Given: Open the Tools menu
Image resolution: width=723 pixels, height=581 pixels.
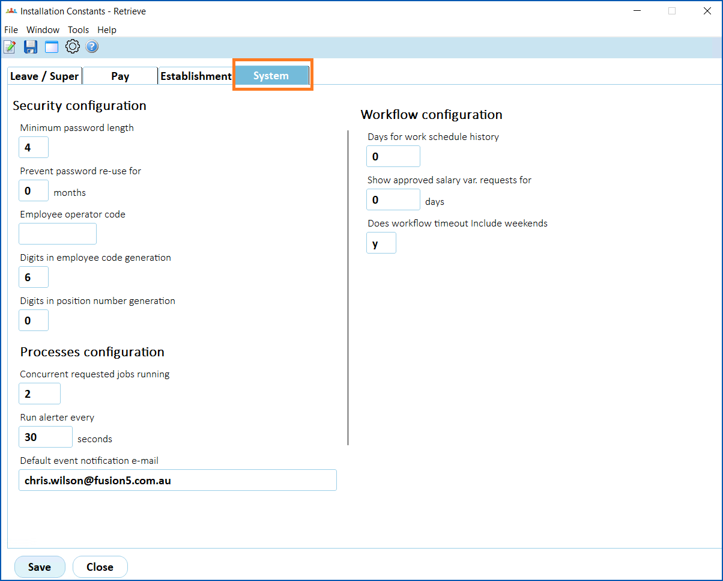Looking at the screenshot, I should coord(78,30).
